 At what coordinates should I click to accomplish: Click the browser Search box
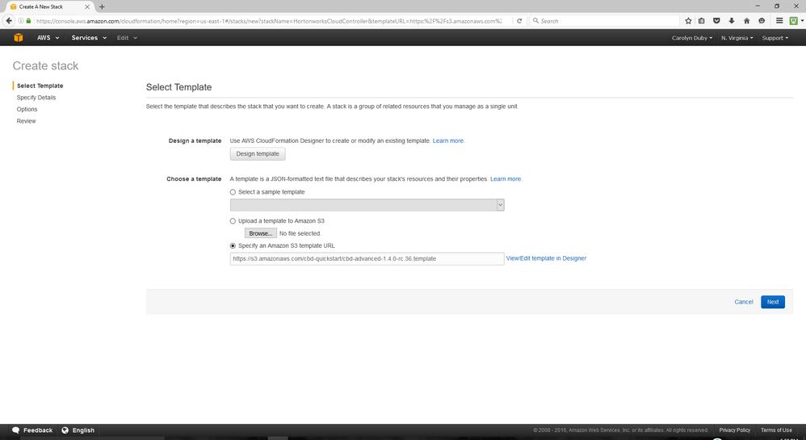[x=604, y=21]
